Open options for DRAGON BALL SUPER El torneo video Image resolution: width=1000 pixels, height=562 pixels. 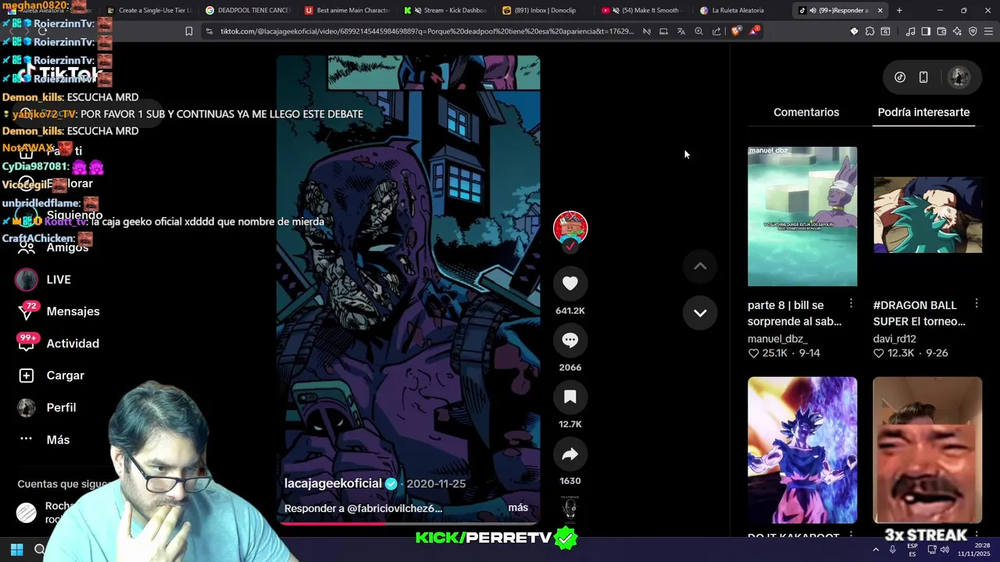tap(977, 304)
